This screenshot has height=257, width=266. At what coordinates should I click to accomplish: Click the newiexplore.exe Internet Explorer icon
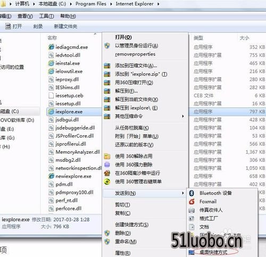[51, 176]
